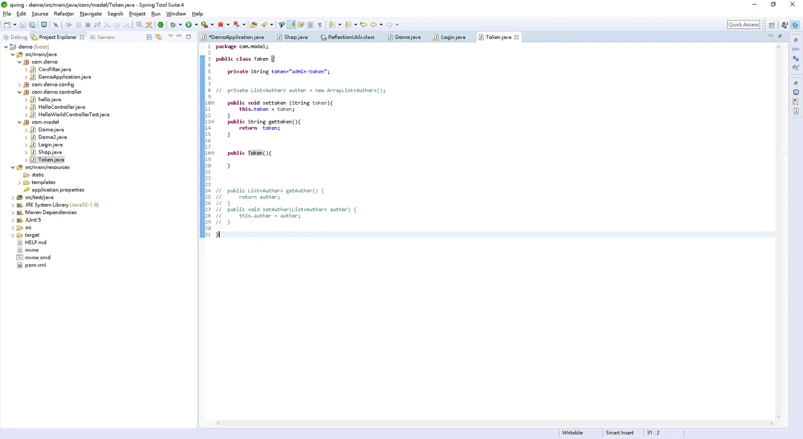This screenshot has width=803, height=439.
Task: Toggle Mark Occurrences highlighter icon
Action: tap(292, 25)
